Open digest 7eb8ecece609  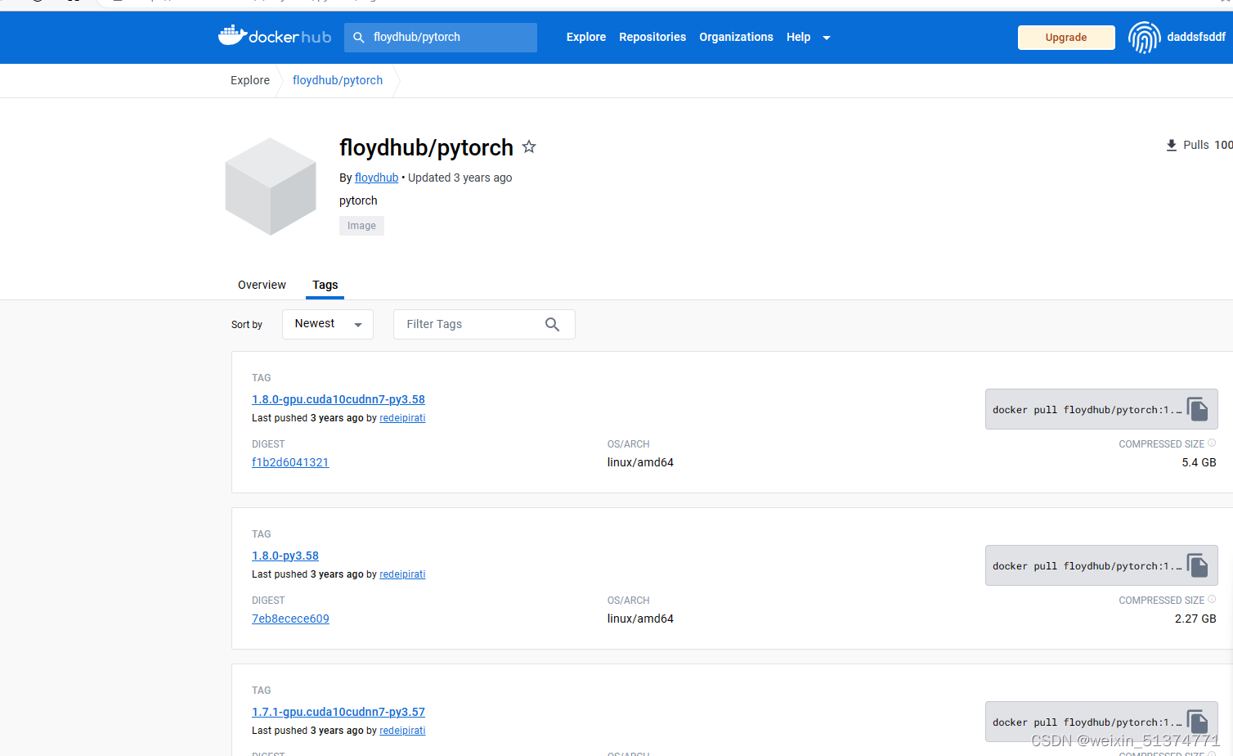(290, 619)
